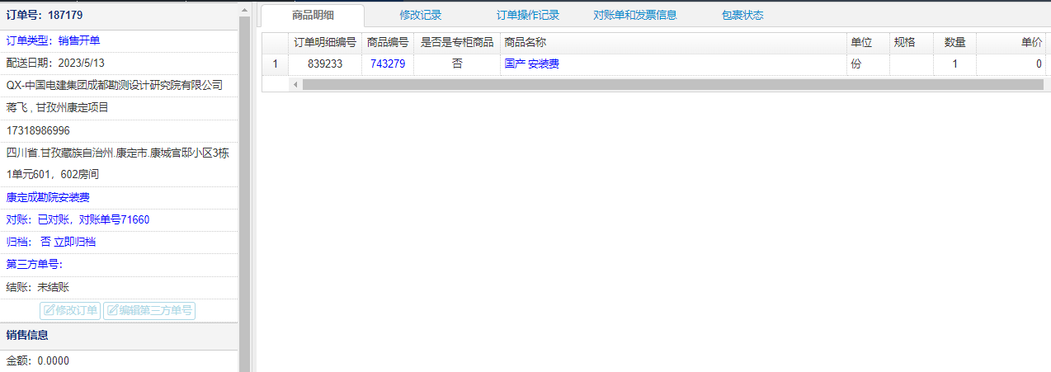Click the 结账: 未结账 status
This screenshot has width=1051, height=372.
(x=37, y=287)
